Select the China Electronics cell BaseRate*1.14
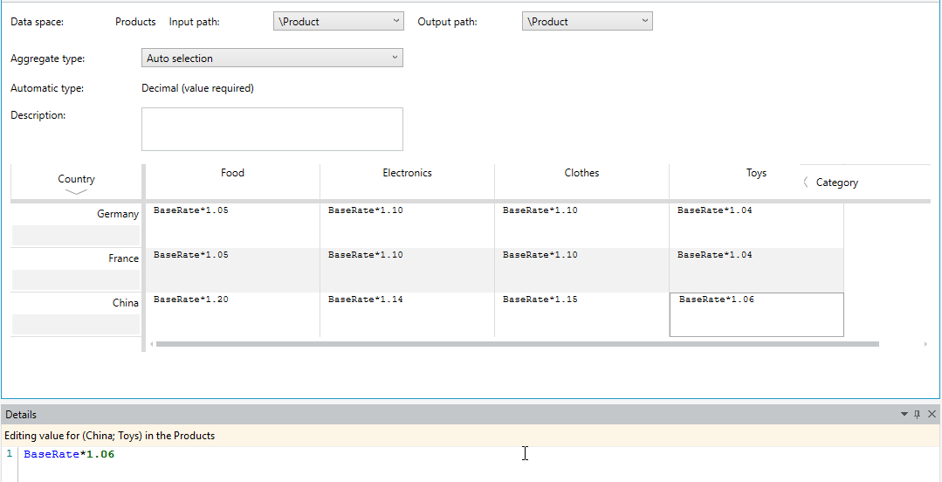 coord(408,314)
